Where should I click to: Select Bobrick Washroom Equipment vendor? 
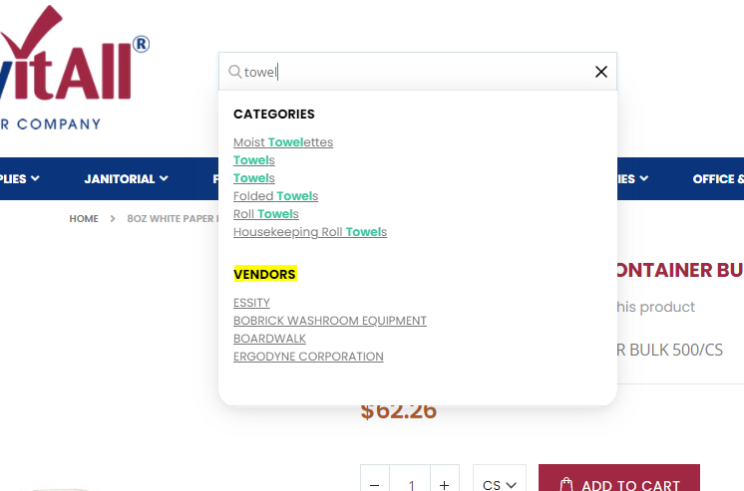click(330, 321)
